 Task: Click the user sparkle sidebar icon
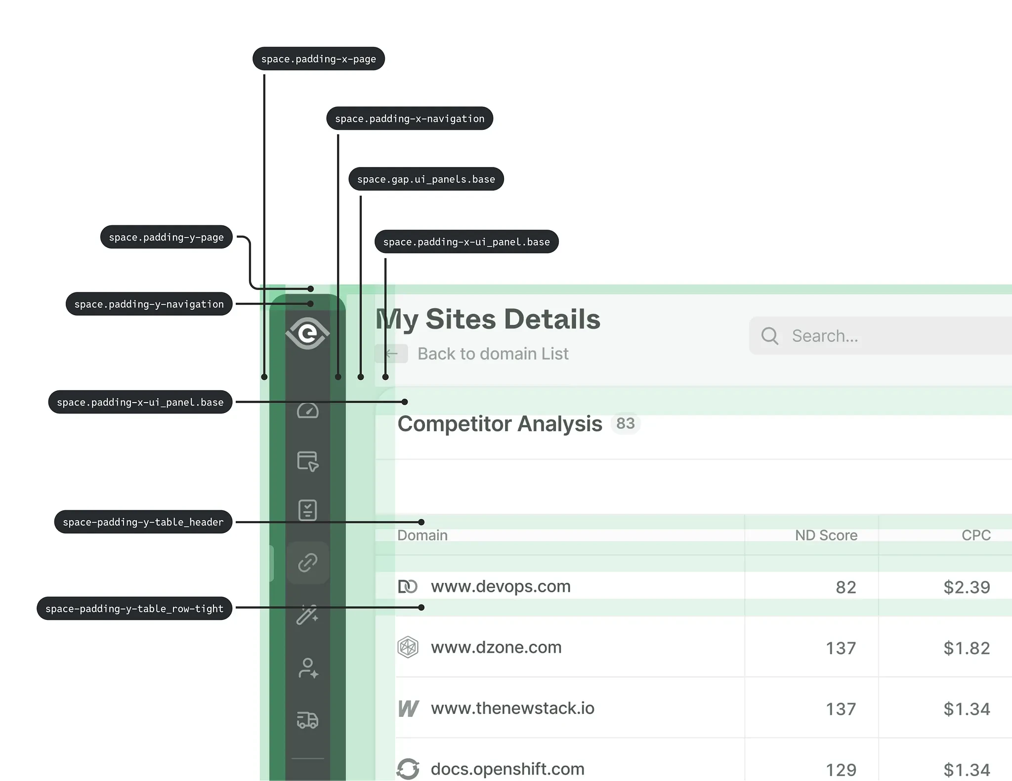coord(307,668)
